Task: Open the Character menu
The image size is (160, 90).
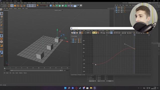Action: coord(39,3)
